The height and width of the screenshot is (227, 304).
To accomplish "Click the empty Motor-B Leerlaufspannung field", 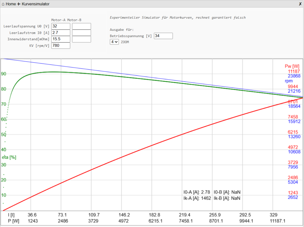I will pyautogui.click(x=82, y=26).
